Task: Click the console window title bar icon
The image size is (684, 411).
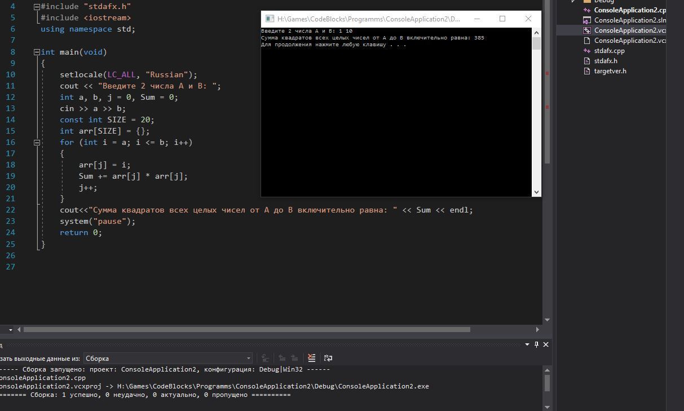Action: (x=270, y=19)
